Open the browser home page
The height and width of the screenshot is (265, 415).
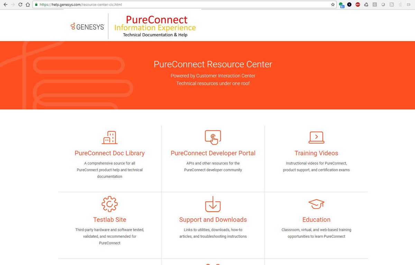28,5
